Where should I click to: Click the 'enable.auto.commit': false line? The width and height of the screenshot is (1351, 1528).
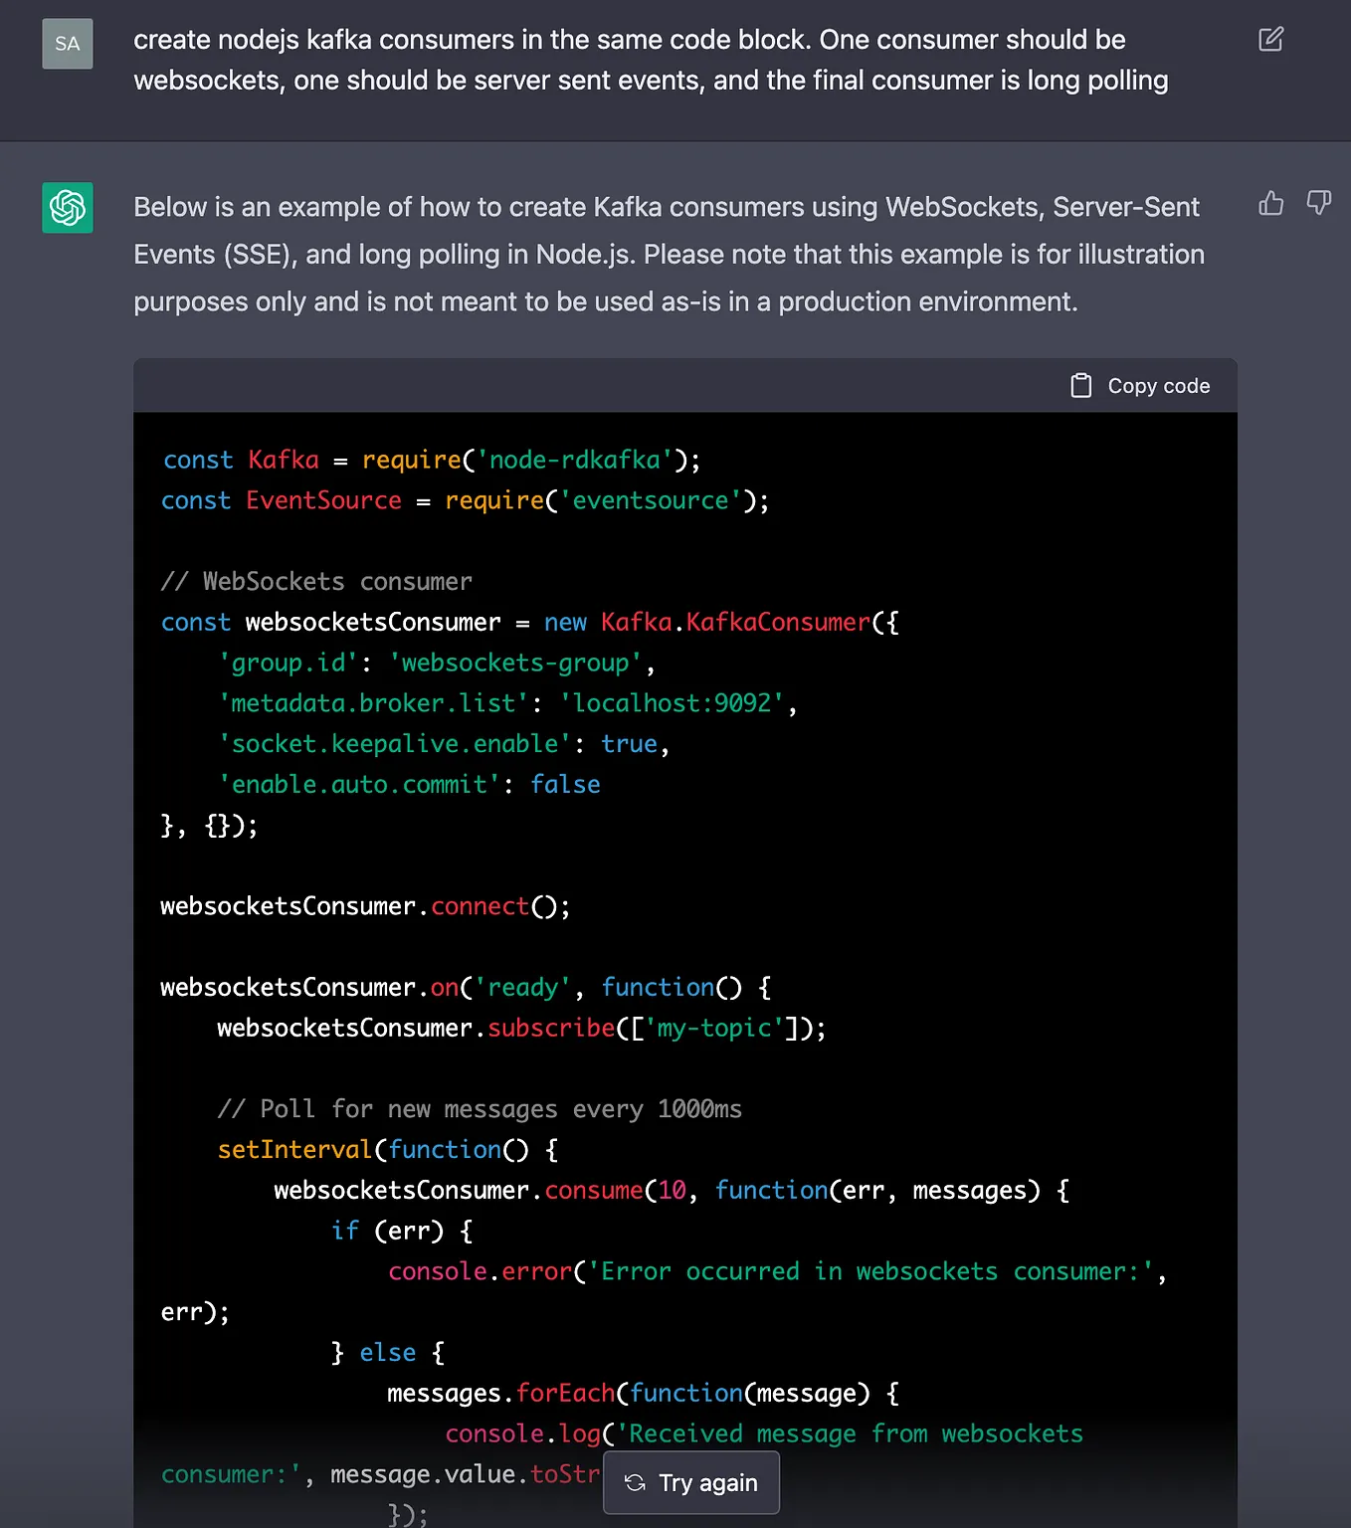[409, 785]
